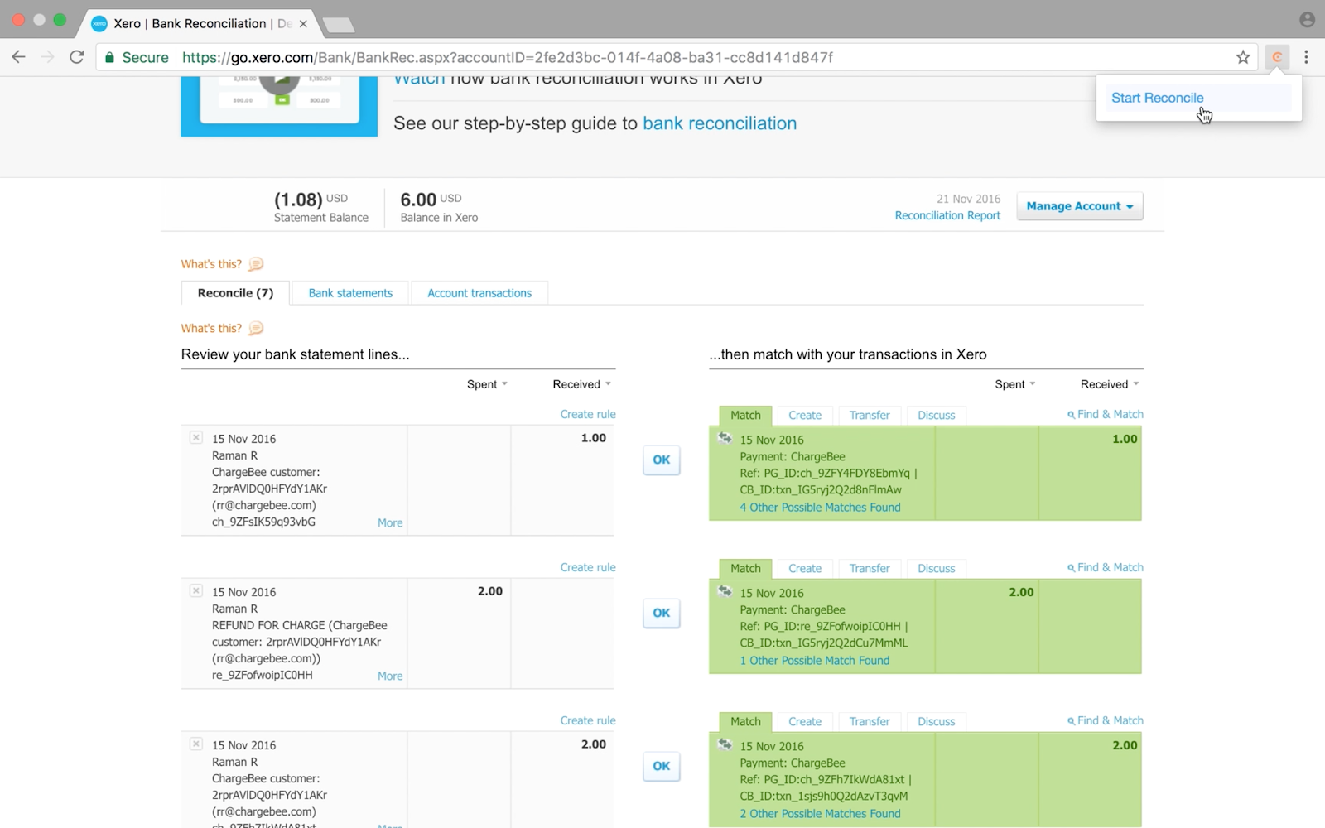Image resolution: width=1325 pixels, height=828 pixels.
Task: Toggle the checkbox on the REFUND FOR CHARGE line
Action: (x=196, y=590)
